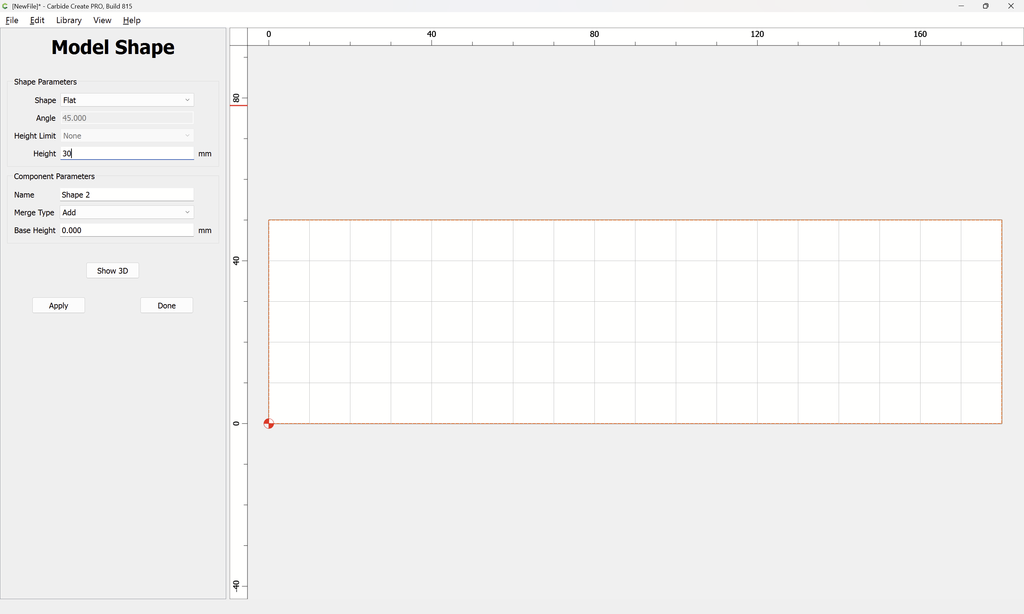Open the Help menu
The height and width of the screenshot is (614, 1024).
pyautogui.click(x=132, y=20)
